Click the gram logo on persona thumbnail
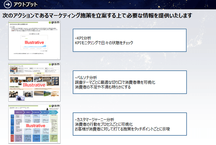This screenshot has height=145, width=216. click(55, 65)
